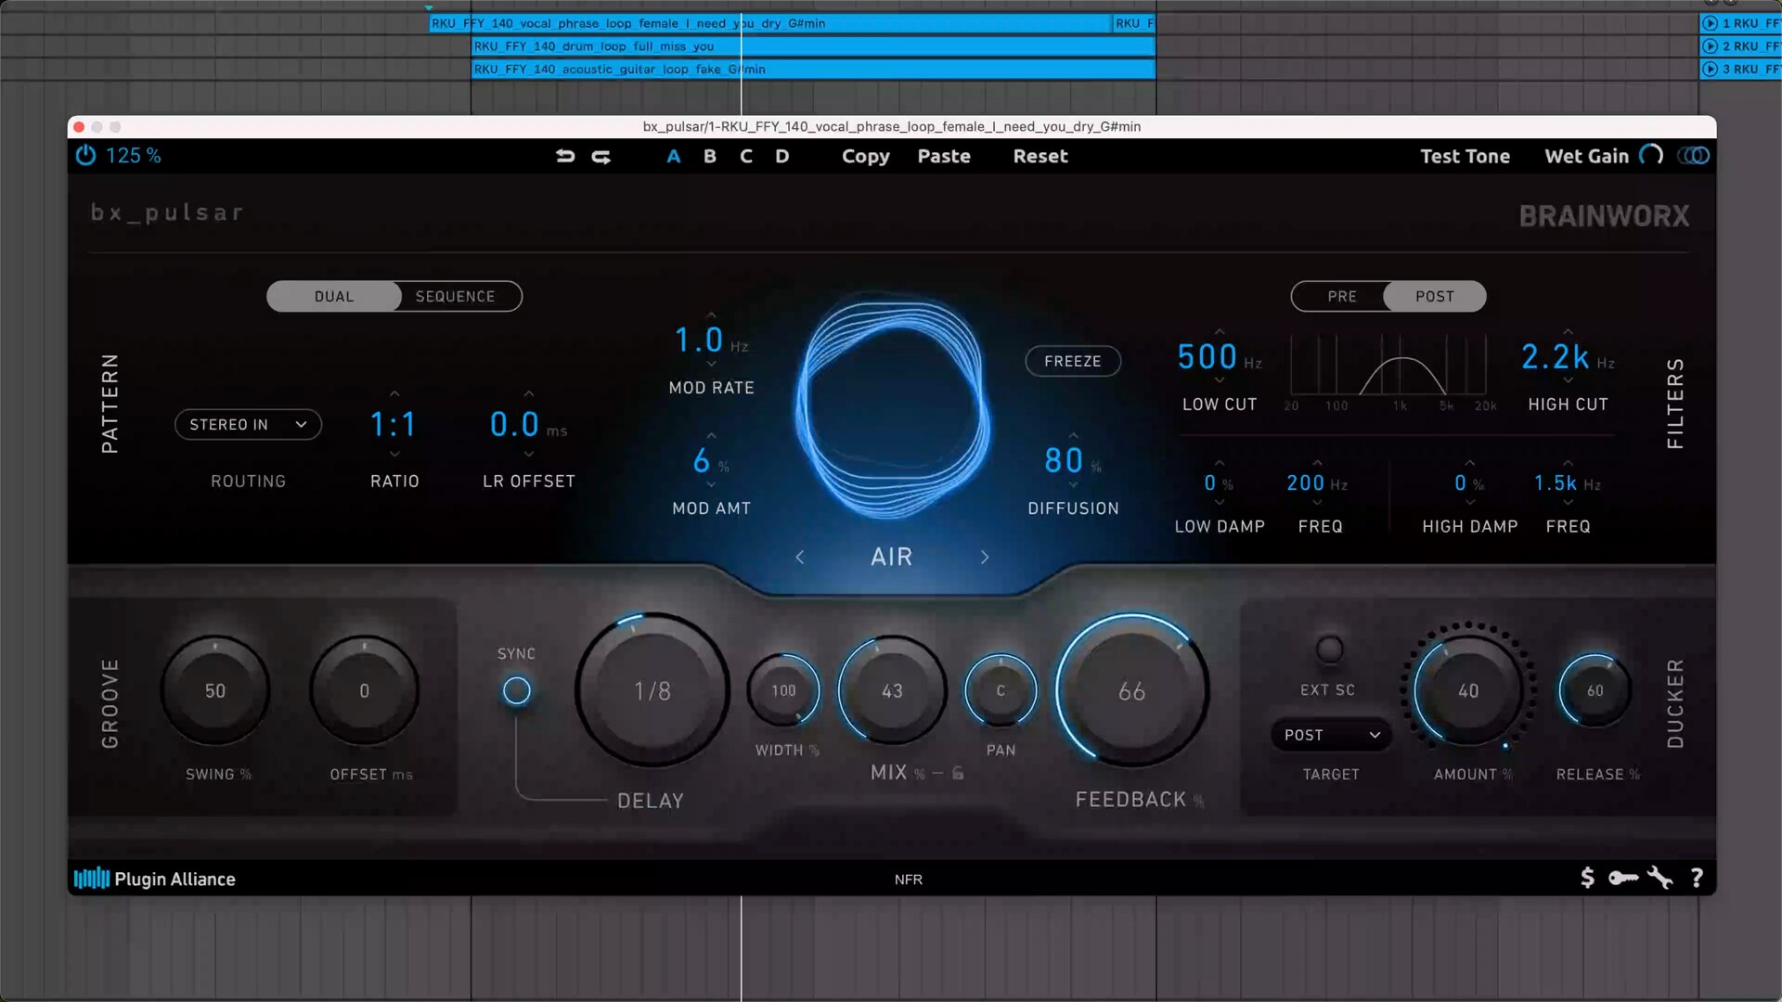This screenshot has width=1782, height=1002.
Task: Click play icon on clip 2 RKU
Action: click(x=1710, y=45)
